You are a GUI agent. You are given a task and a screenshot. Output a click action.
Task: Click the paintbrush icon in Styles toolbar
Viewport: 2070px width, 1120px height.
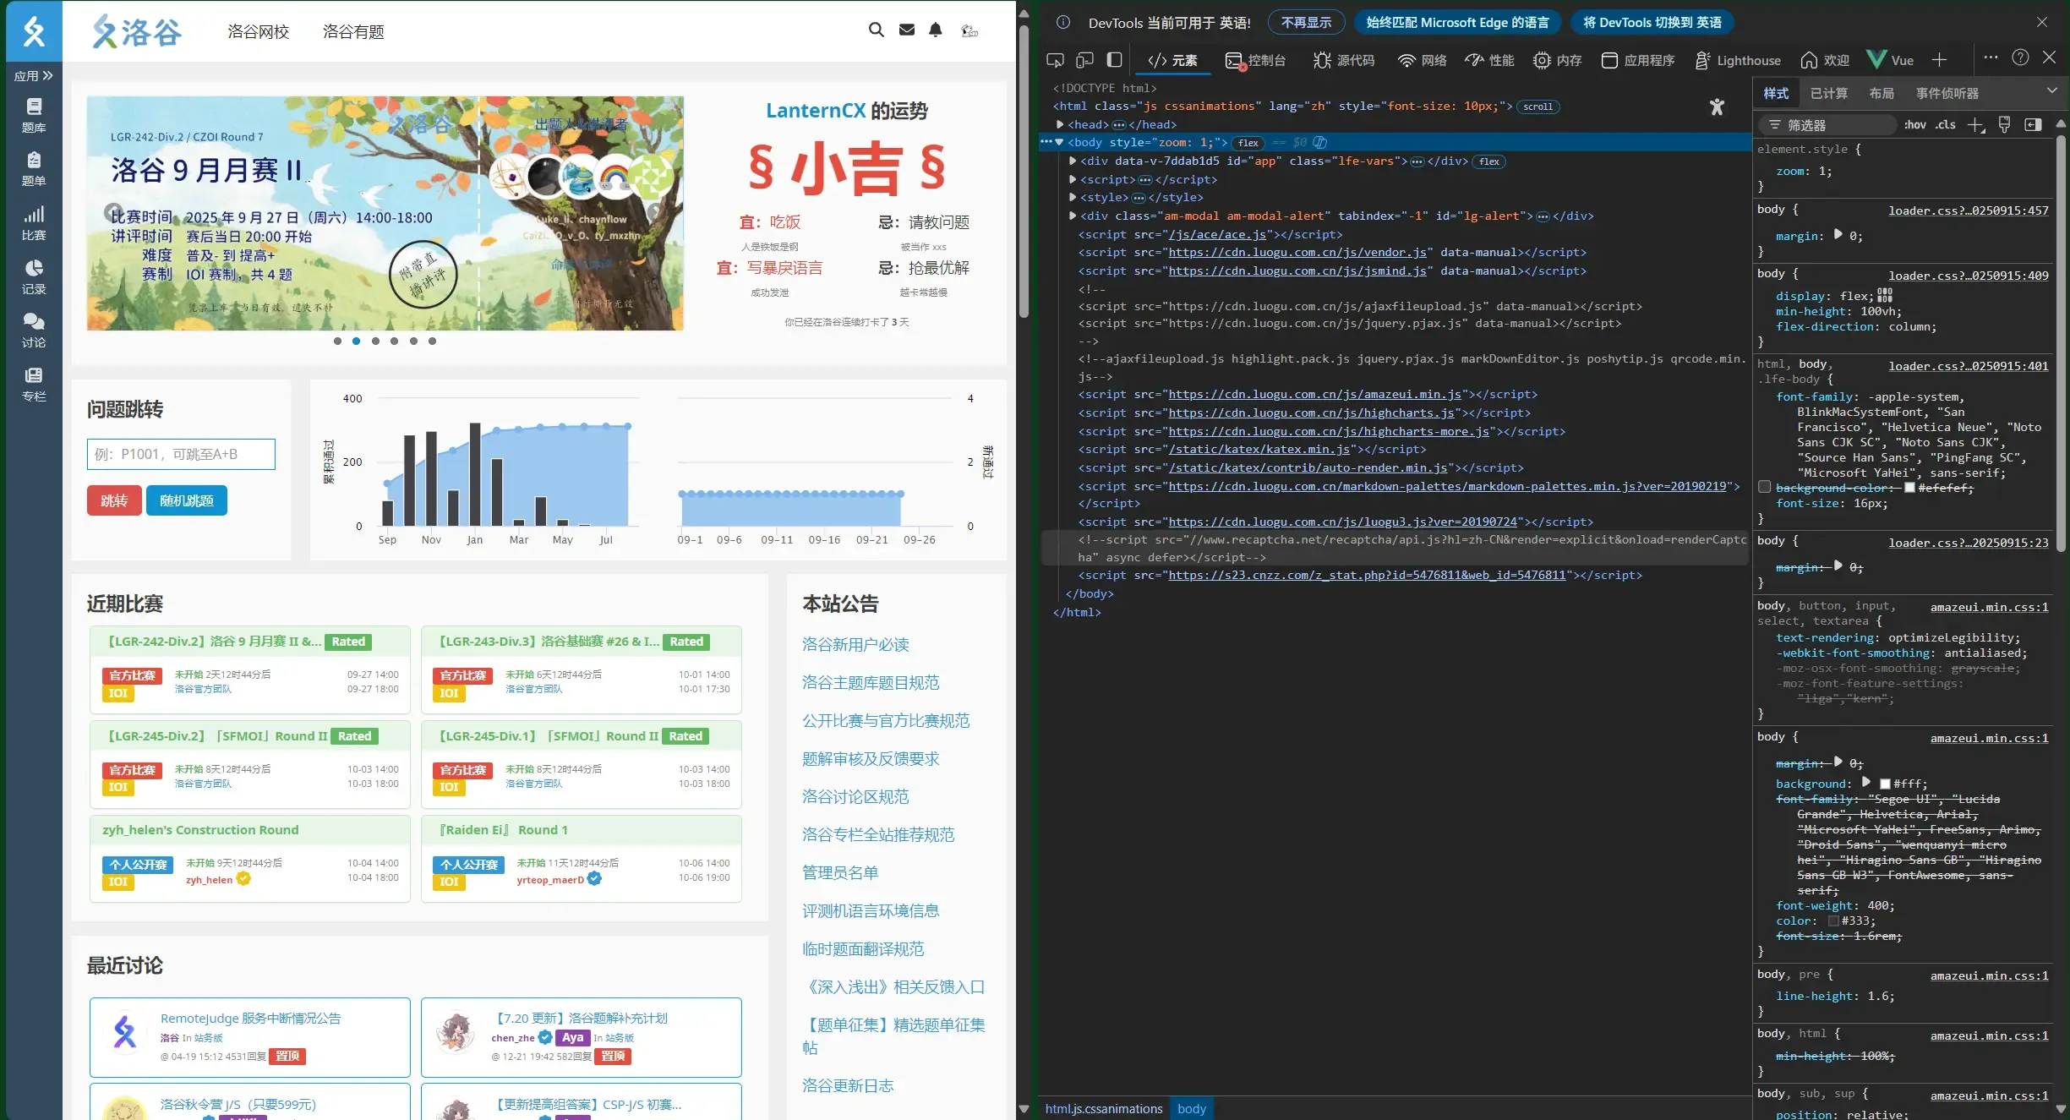(x=2004, y=125)
